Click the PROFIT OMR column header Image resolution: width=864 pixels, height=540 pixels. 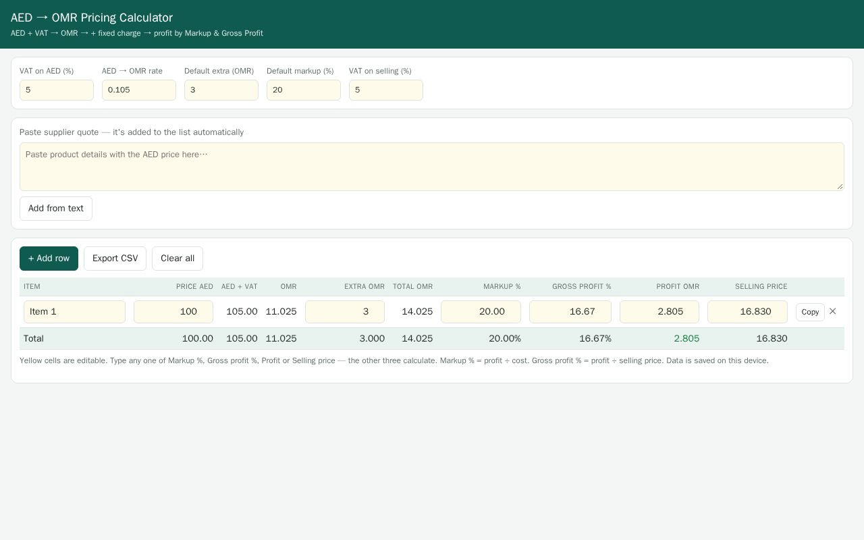(678, 287)
